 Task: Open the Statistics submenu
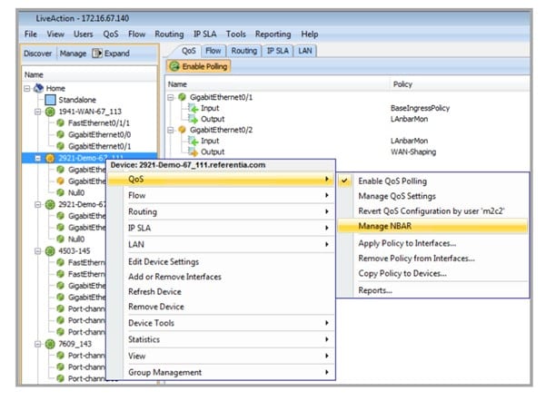click(x=221, y=339)
